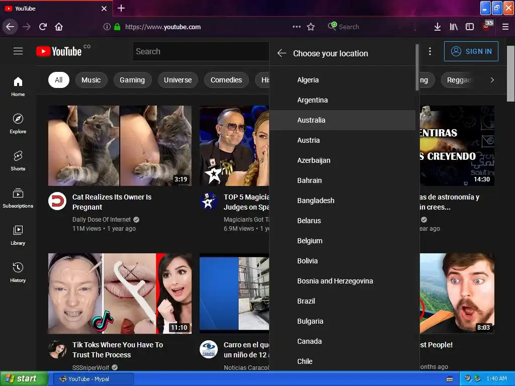Select the Music category chip
The image size is (515, 386).
[92, 80]
